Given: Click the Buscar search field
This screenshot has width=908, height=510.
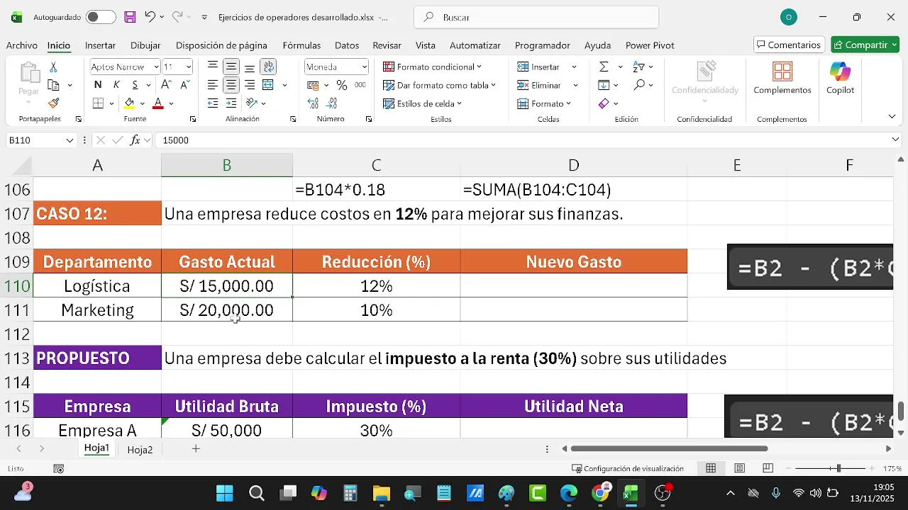Looking at the screenshot, I should click(536, 17).
